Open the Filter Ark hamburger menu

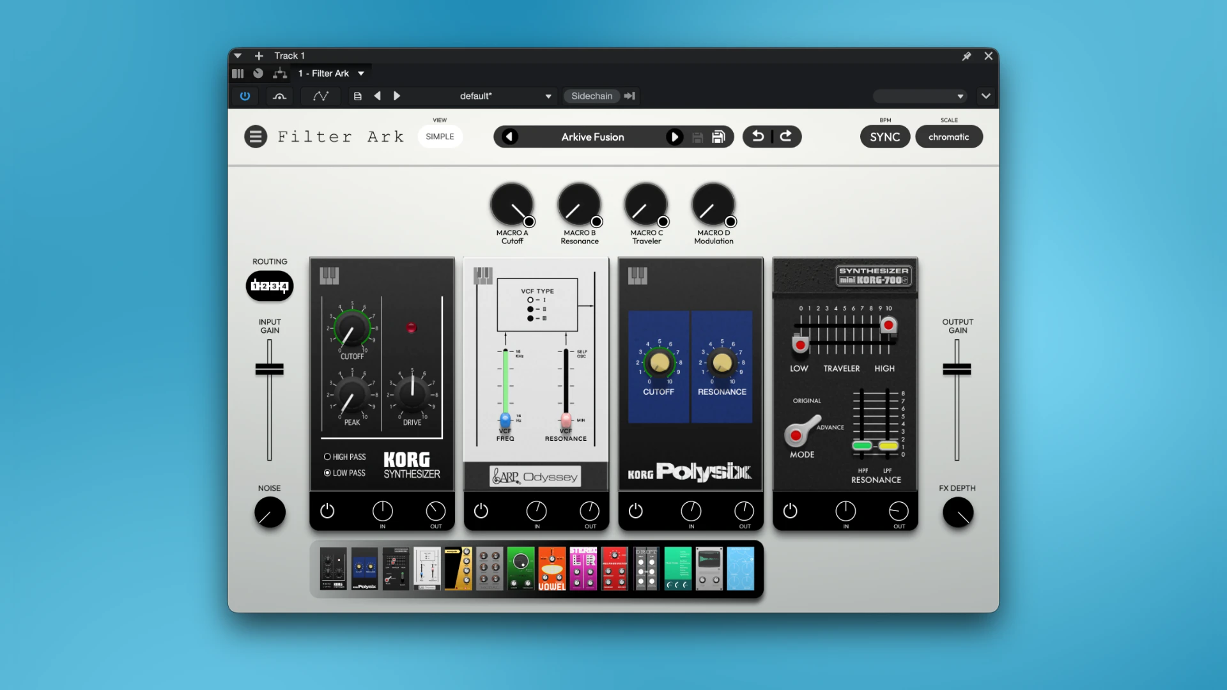click(x=256, y=137)
